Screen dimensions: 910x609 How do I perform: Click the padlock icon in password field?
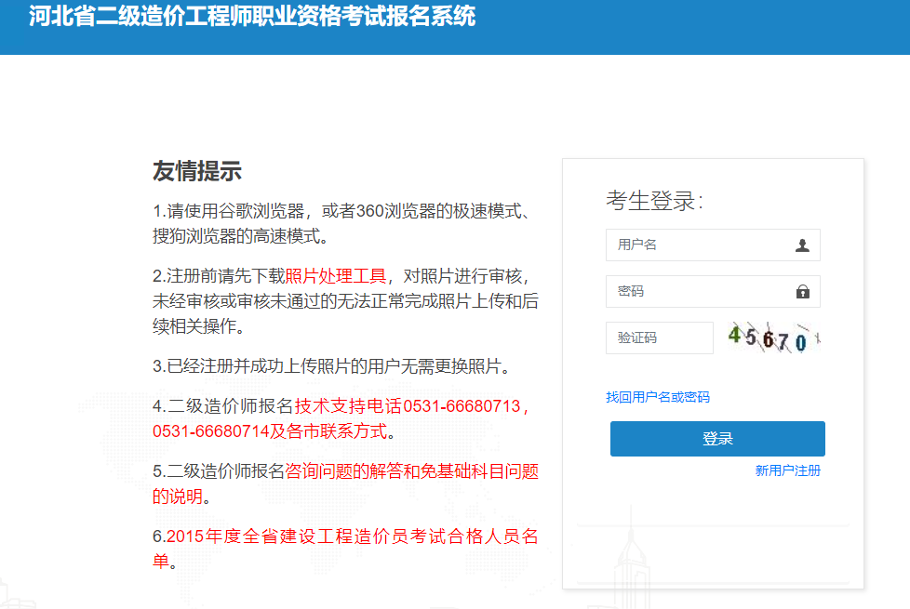click(x=802, y=292)
